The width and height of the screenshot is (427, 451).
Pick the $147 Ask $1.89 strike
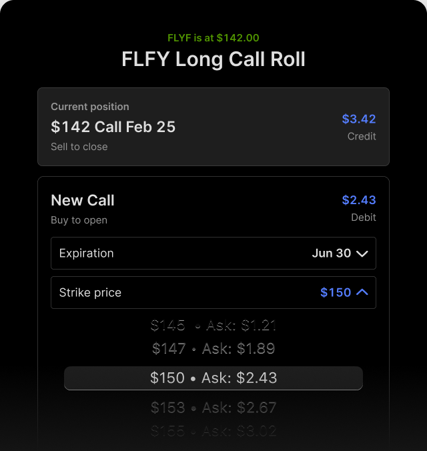pos(213,349)
